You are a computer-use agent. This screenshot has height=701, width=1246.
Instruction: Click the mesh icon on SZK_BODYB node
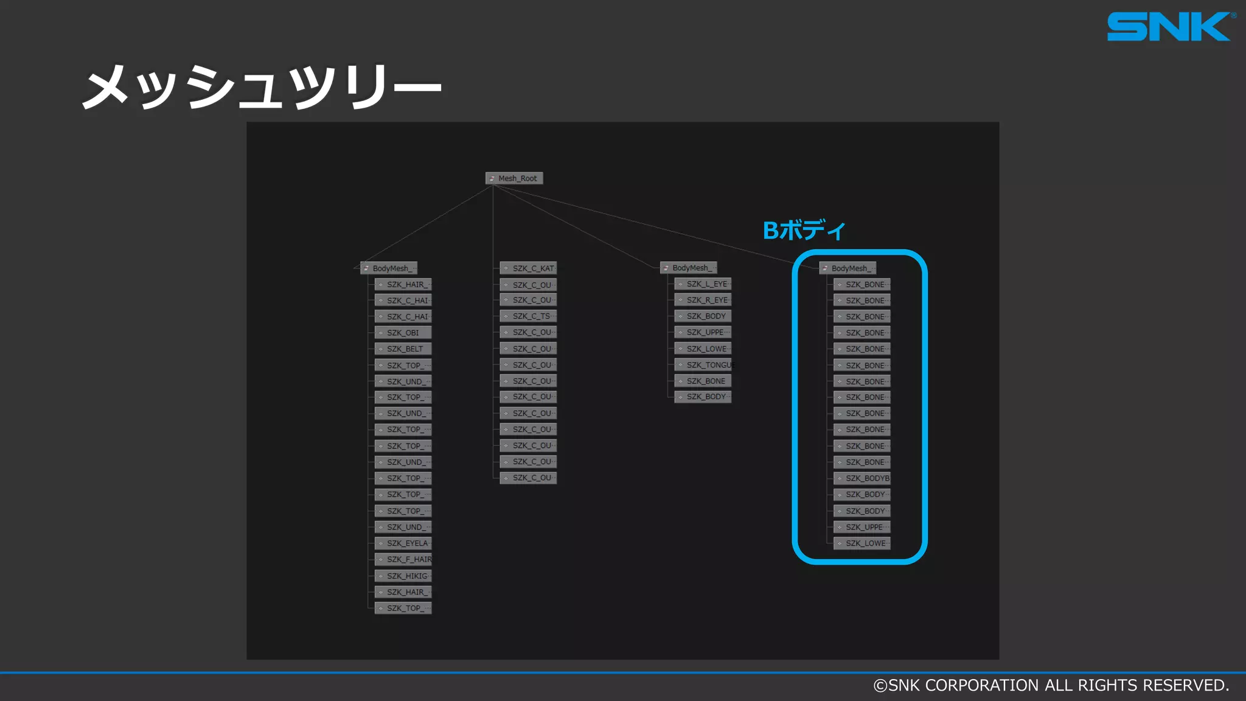pos(839,478)
